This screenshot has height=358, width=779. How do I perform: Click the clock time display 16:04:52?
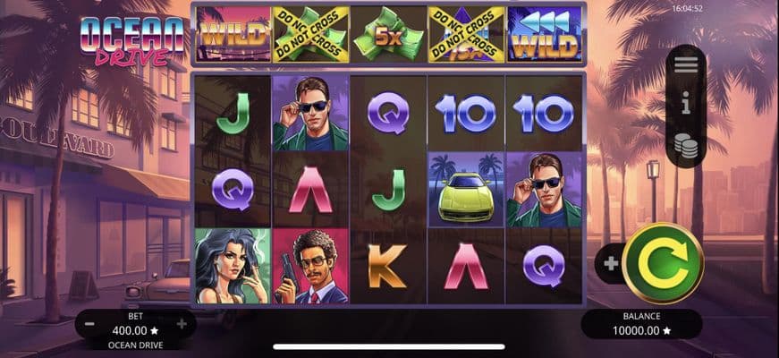pos(687,8)
